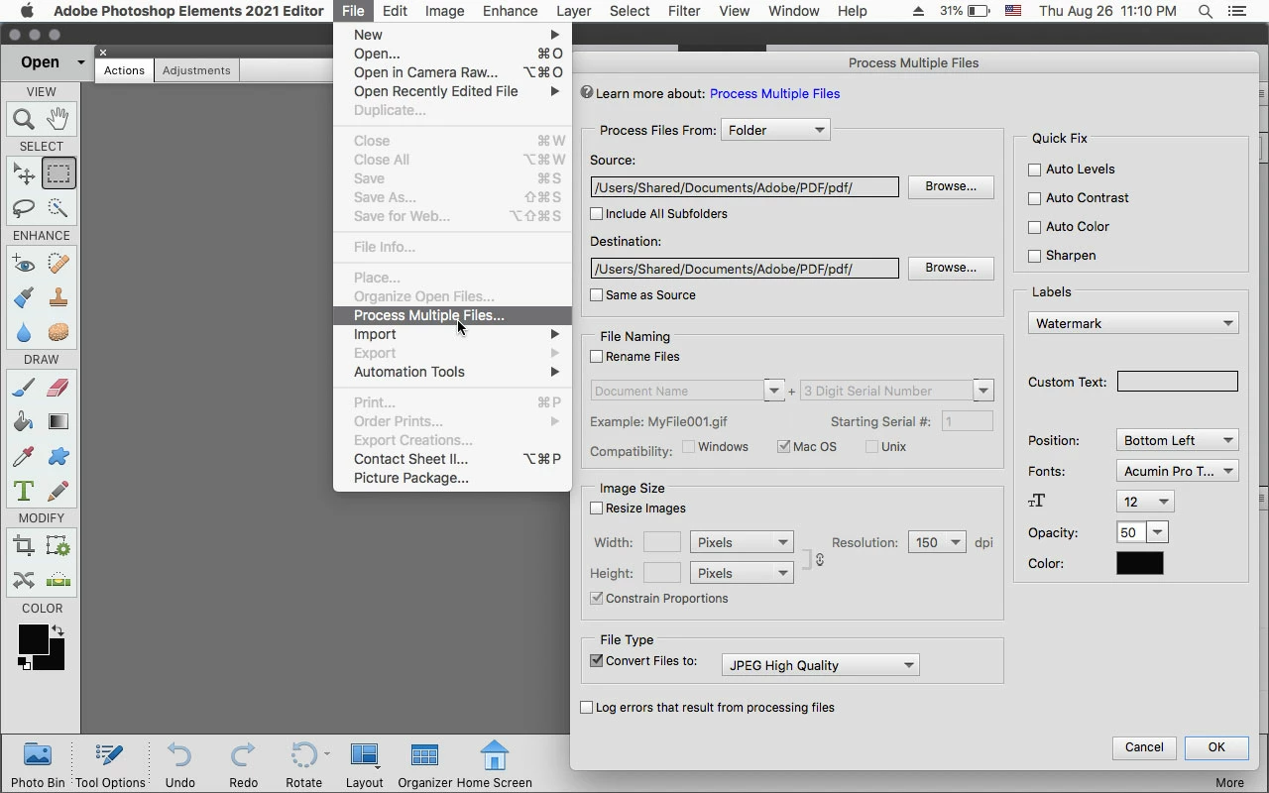
Task: Enable Resize Images checkbox
Action: point(597,508)
